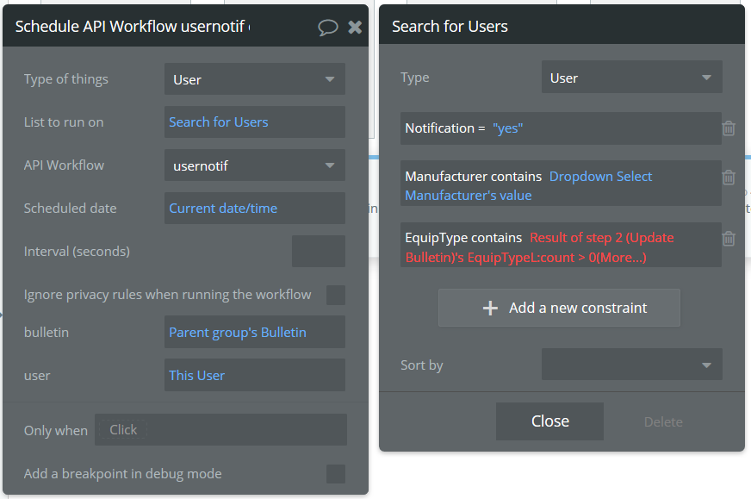Click the Delete button in search panel
The image size is (751, 499).
pos(663,421)
